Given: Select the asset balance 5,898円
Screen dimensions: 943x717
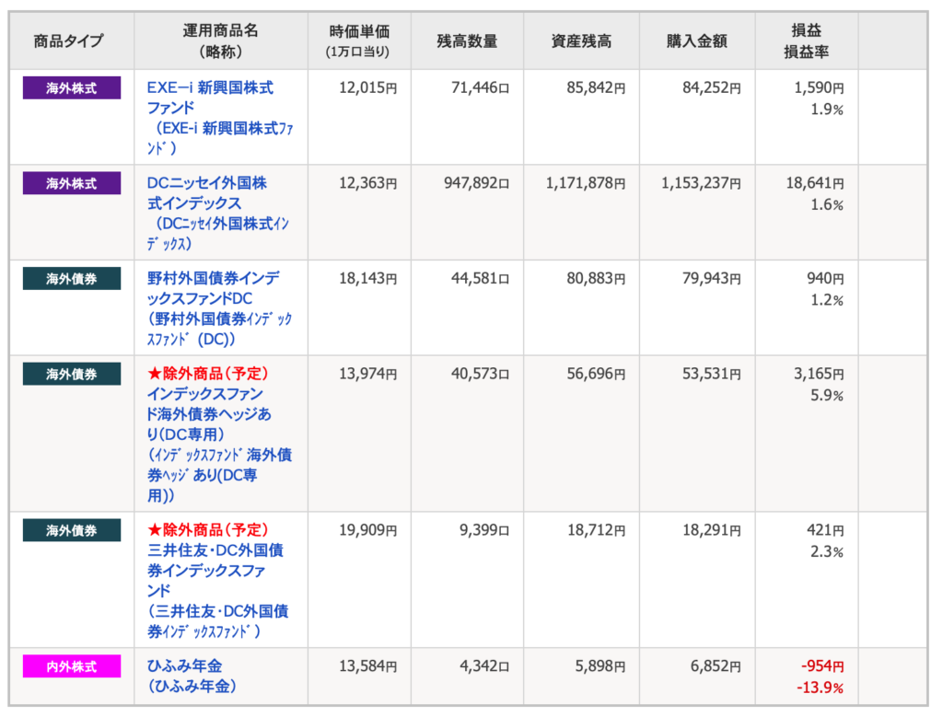Looking at the screenshot, I should [600, 665].
